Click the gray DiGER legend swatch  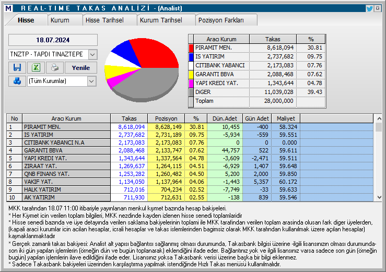pos(191,92)
